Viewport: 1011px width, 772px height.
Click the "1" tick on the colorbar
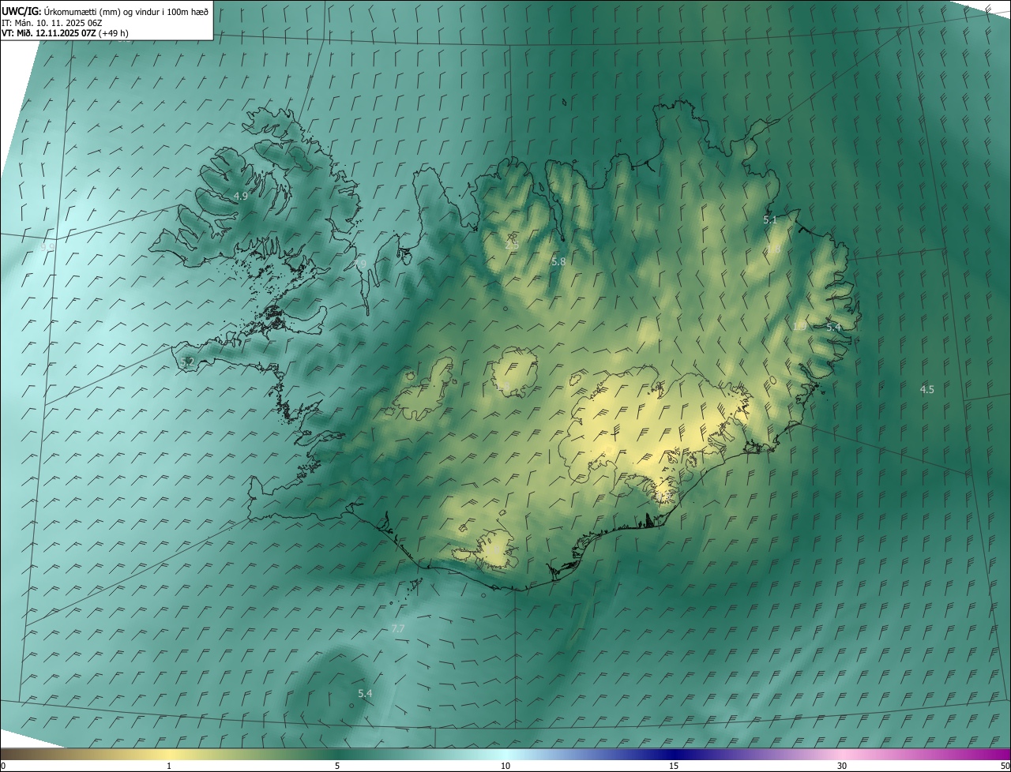coord(169,766)
